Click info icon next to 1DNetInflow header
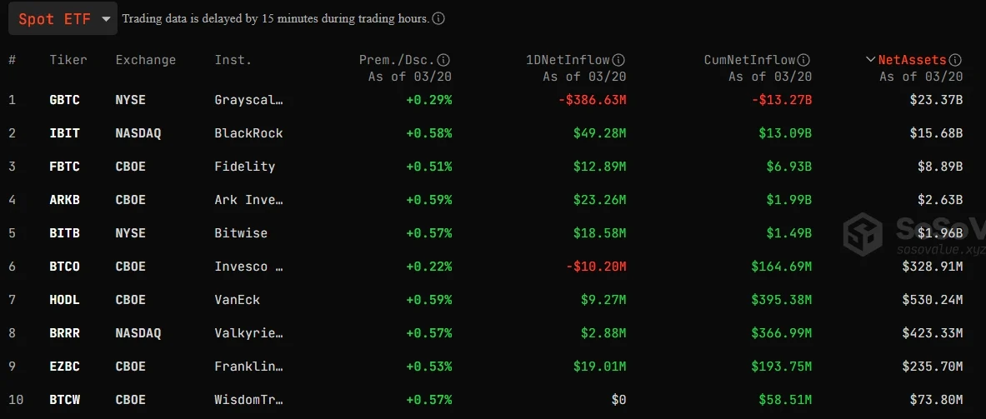Image resolution: width=986 pixels, height=419 pixels. pos(619,60)
